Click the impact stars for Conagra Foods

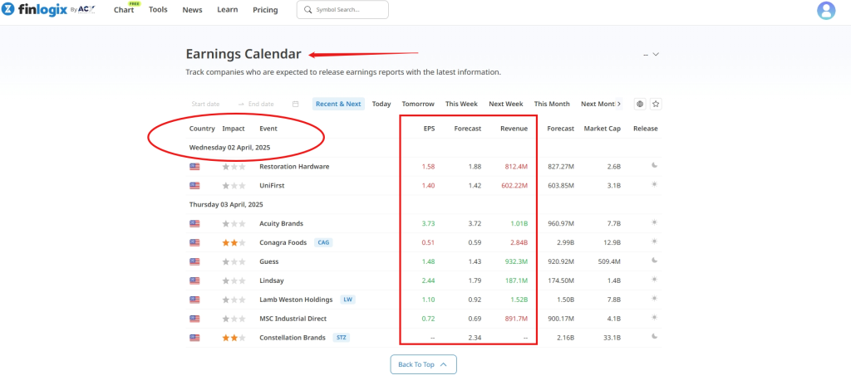coord(234,242)
